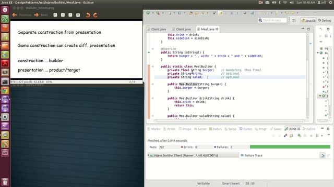Open the Call Hierarchy view tab
The image size is (334, 187).
309,129
